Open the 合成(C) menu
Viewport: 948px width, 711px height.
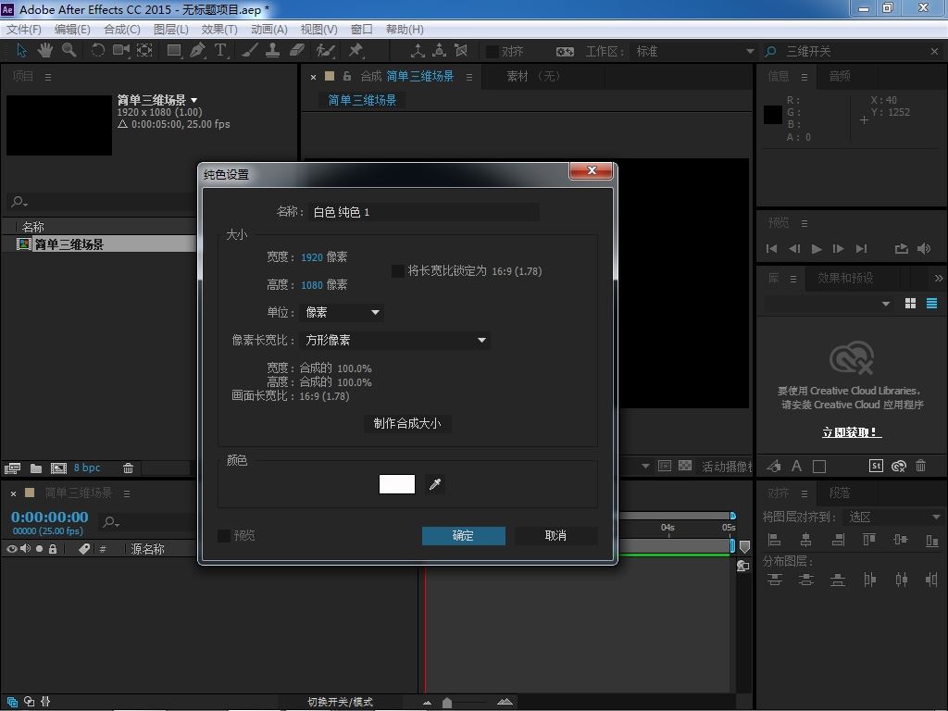(x=122, y=29)
